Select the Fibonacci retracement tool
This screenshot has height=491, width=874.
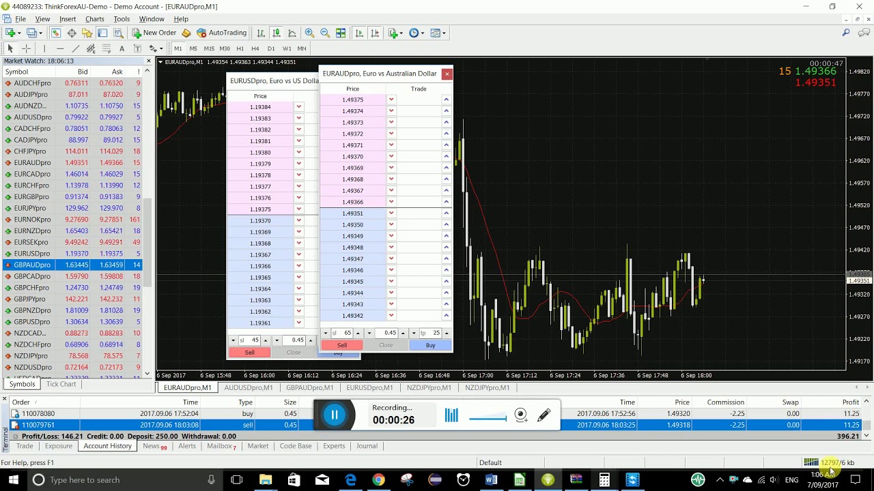tap(107, 48)
